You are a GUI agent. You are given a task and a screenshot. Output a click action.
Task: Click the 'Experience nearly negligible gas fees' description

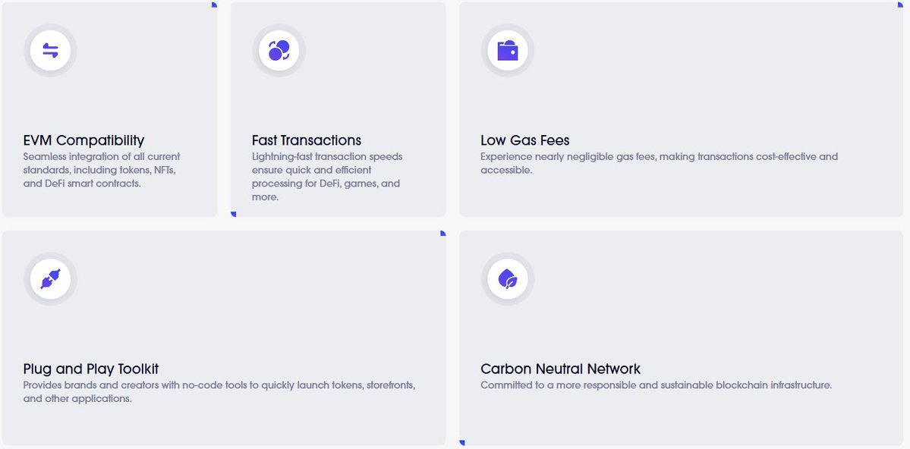click(x=660, y=163)
